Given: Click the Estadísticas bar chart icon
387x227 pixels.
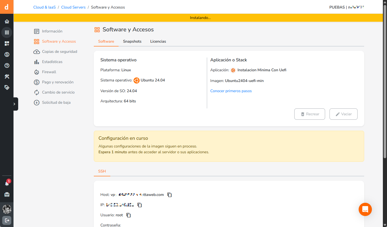Looking at the screenshot, I should coord(37,62).
